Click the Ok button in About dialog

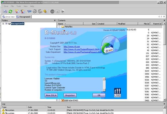point(99,95)
